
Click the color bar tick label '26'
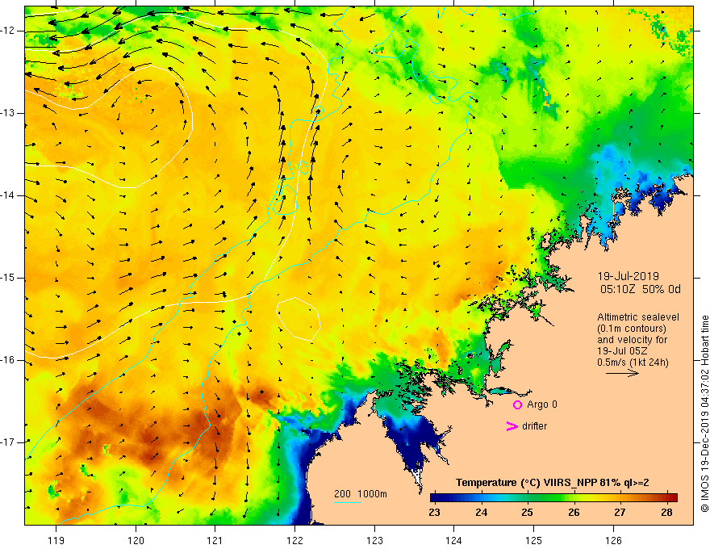[x=574, y=513]
